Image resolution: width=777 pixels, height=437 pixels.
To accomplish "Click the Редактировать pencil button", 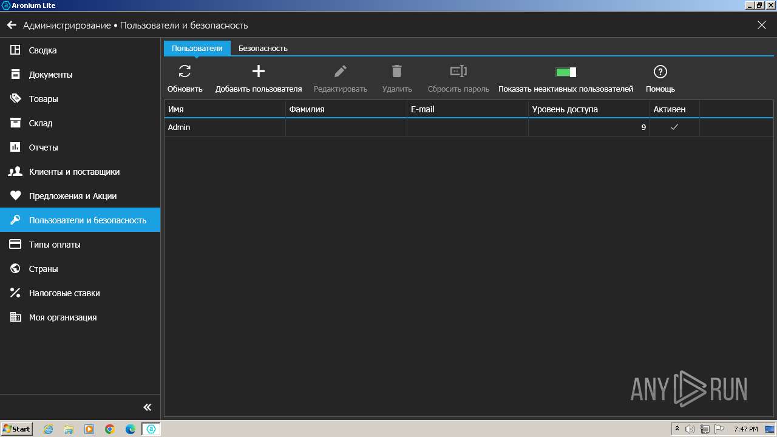I will [x=341, y=79].
